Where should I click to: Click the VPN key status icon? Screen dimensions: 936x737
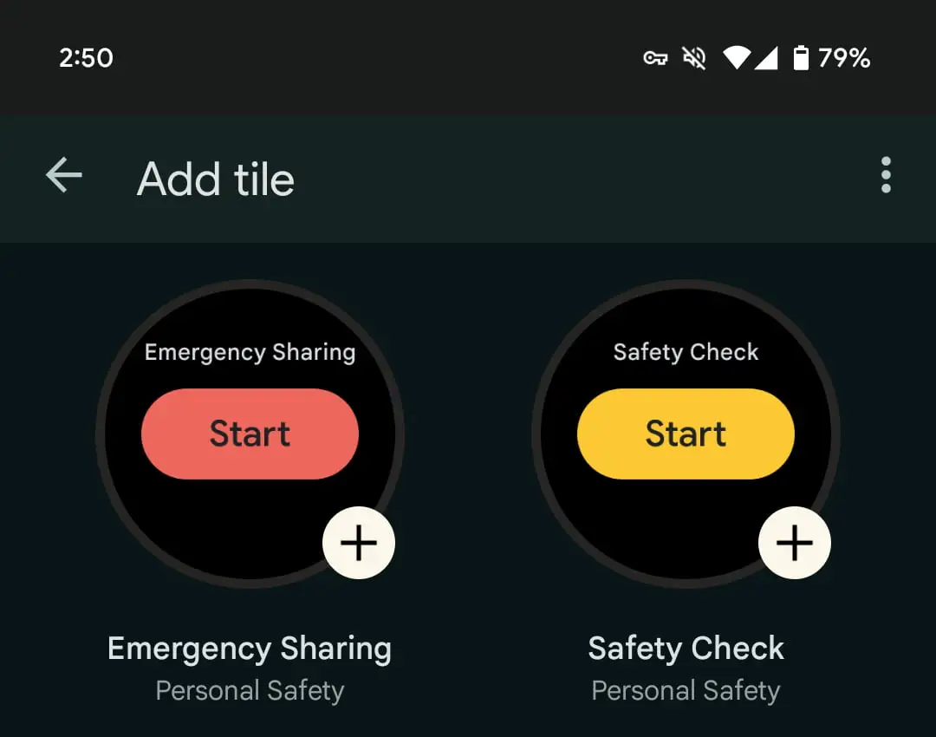[x=655, y=58]
